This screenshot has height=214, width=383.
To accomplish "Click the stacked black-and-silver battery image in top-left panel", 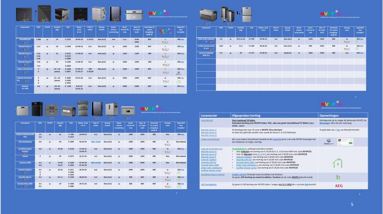I will pyautogui.click(x=62, y=15).
